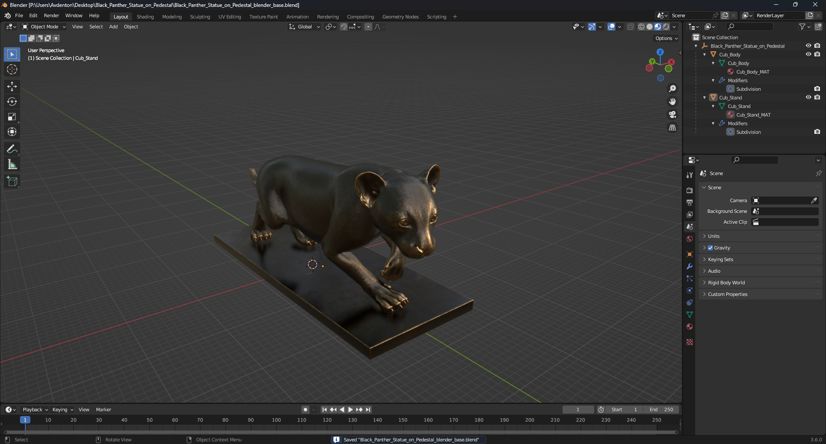Enable the Gravity checkbox
Image resolution: width=826 pixels, height=444 pixels.
click(710, 248)
